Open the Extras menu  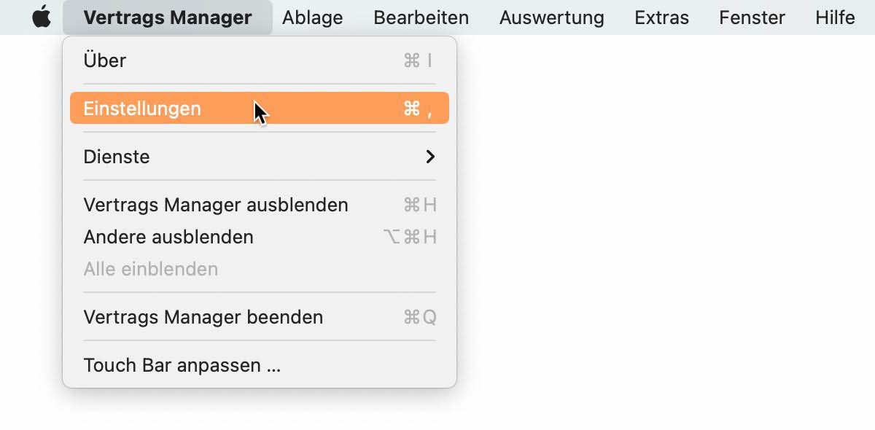pos(661,17)
